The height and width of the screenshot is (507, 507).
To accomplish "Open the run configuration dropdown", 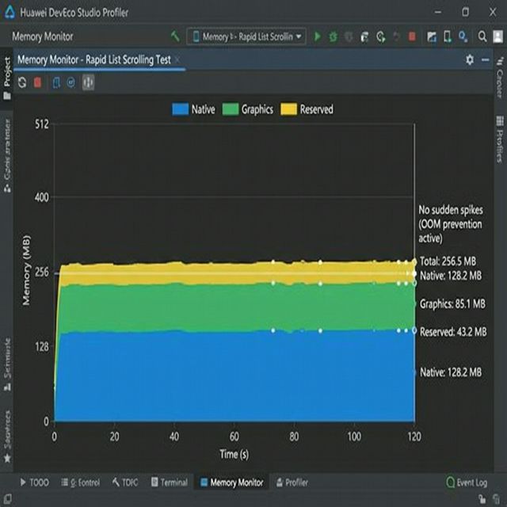I will 246,36.
